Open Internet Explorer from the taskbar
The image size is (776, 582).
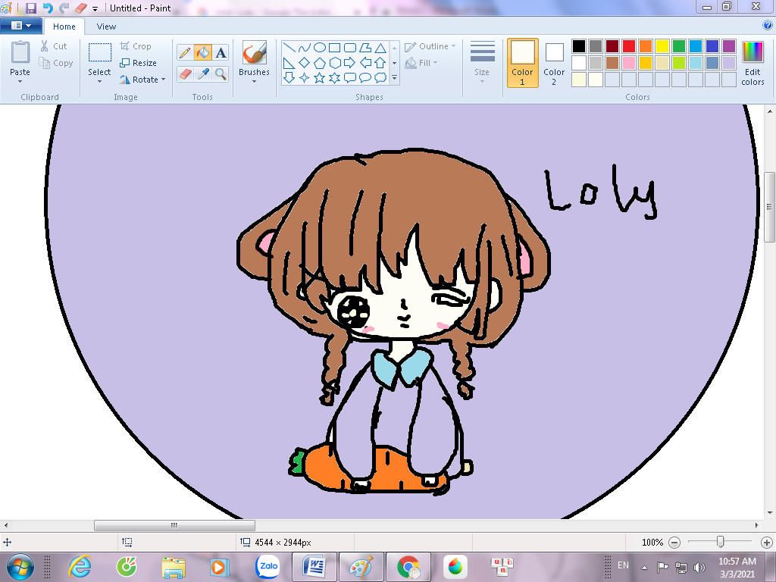tap(80, 567)
